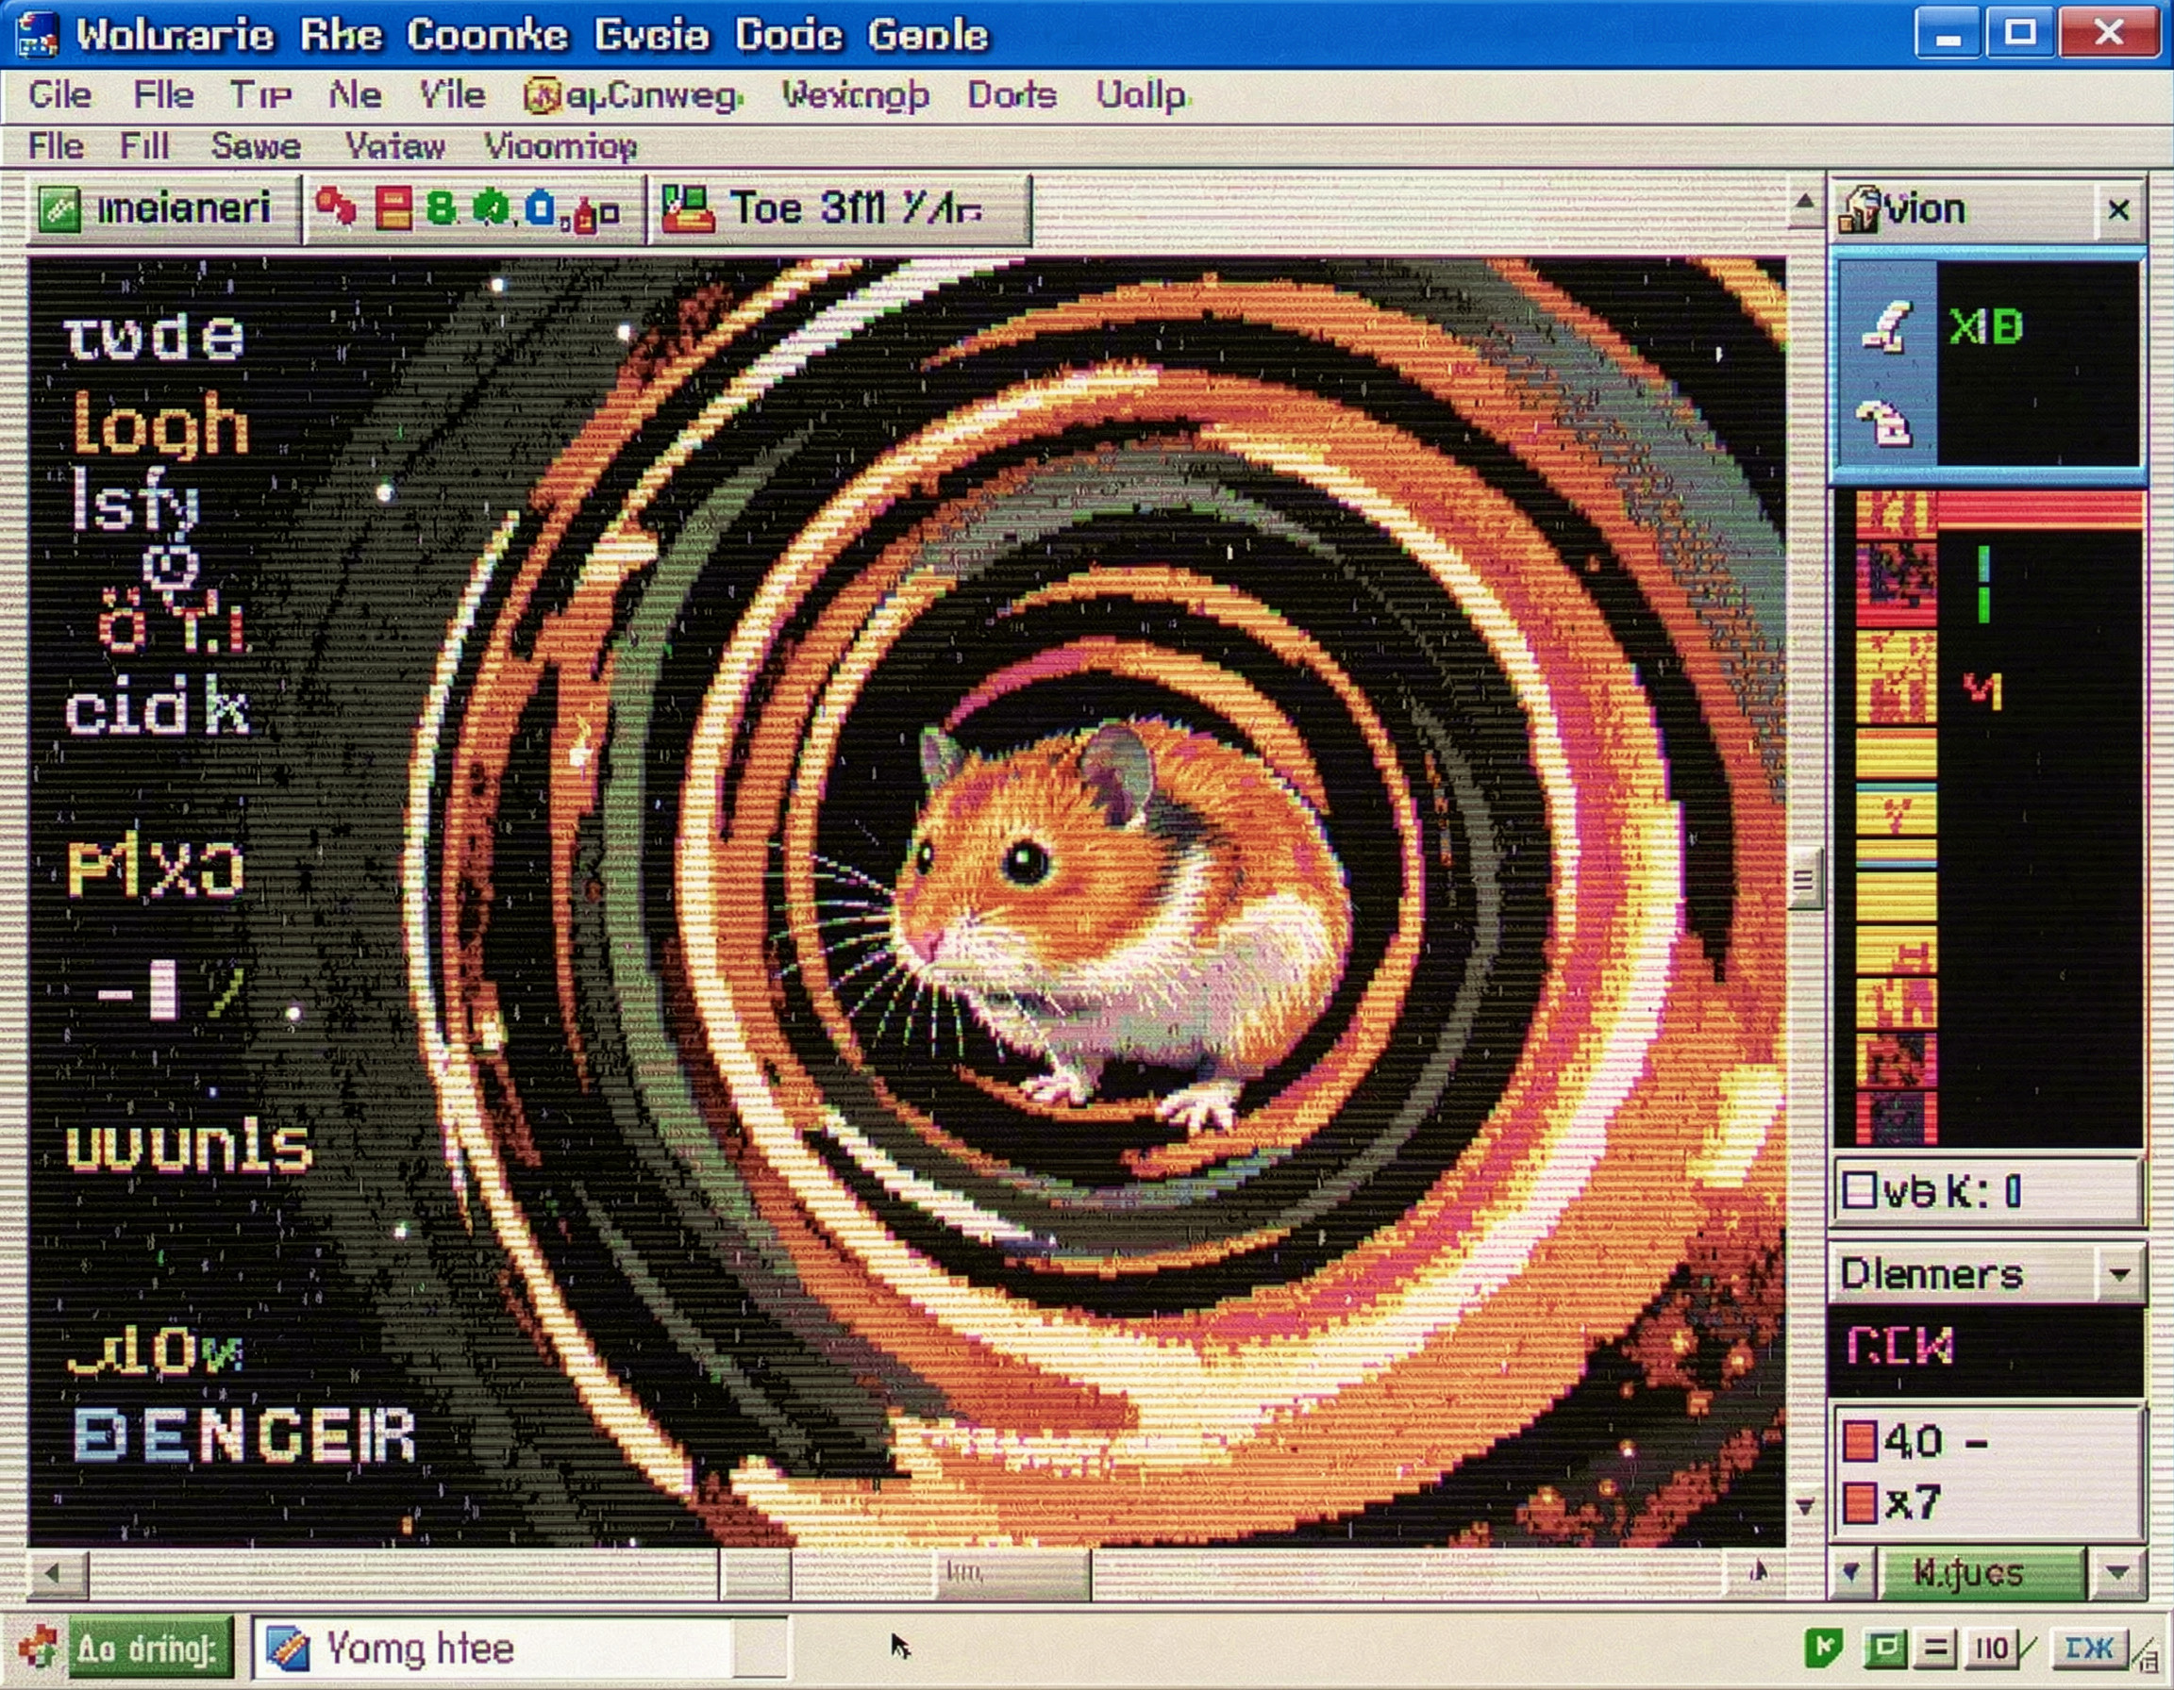2174x1690 pixels.
Task: Toggle the 'x7' orange checkbox
Action: (x=1860, y=1503)
